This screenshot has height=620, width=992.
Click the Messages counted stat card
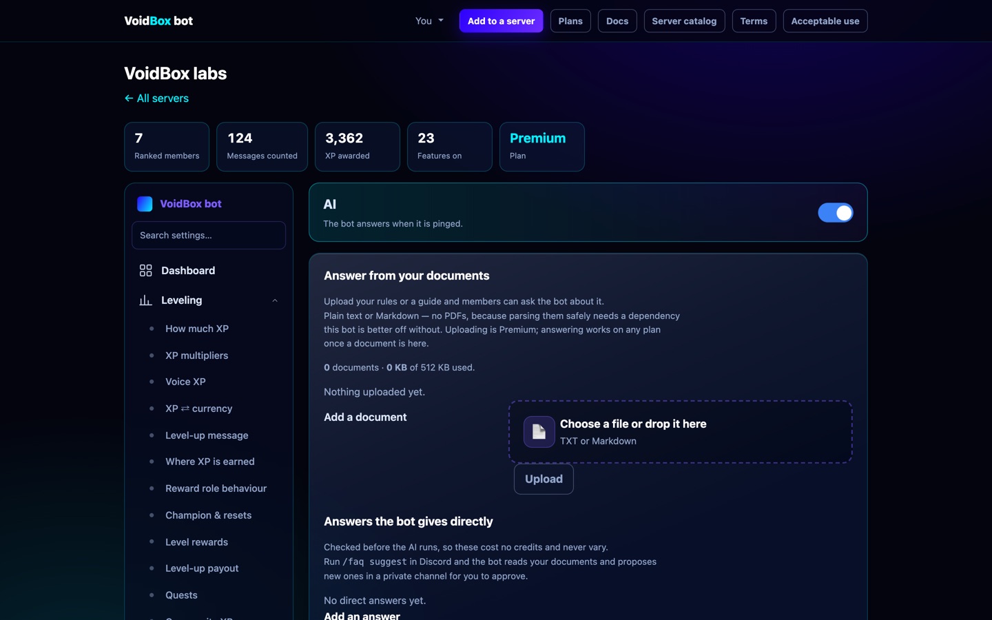click(262, 147)
